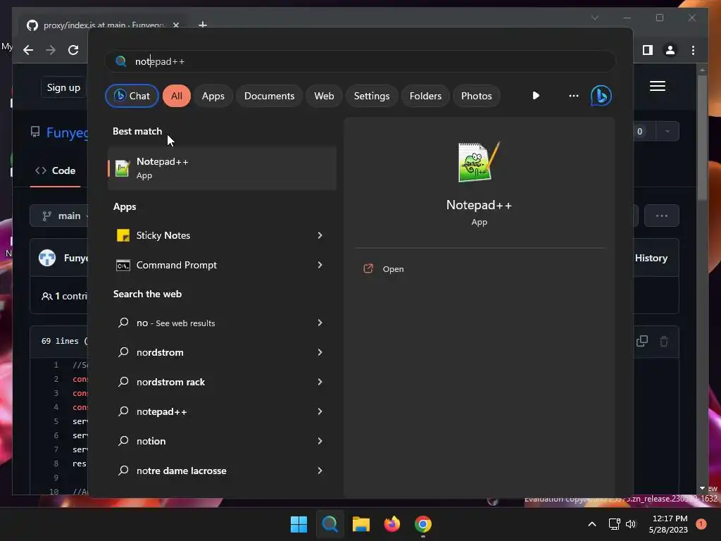Click the magnifier icon in the search box
721x541 pixels.
(121, 61)
